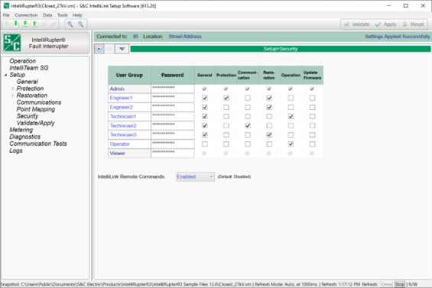Click the Admin password field

(x=173, y=89)
